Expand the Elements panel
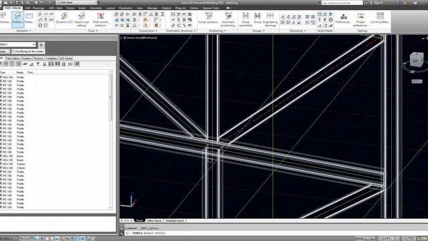The width and height of the screenshot is (428, 241). tap(23, 31)
